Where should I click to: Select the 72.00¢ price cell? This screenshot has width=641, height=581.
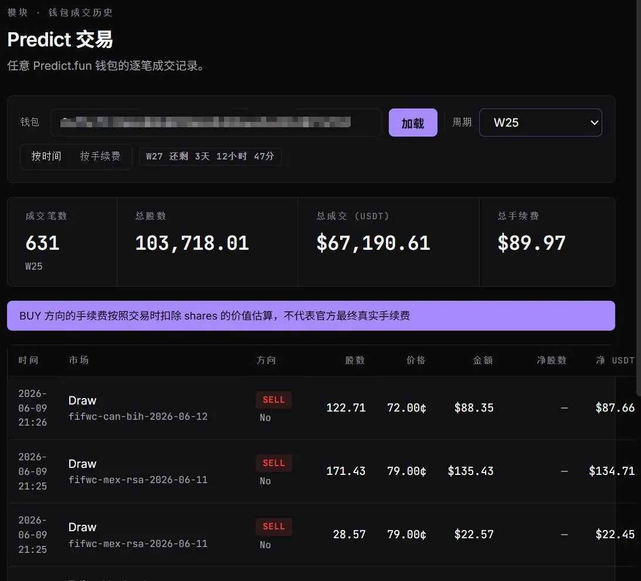[x=407, y=408]
